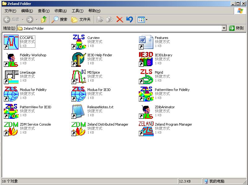
Task: Click the 转到 Go button
Action: tap(237, 28)
